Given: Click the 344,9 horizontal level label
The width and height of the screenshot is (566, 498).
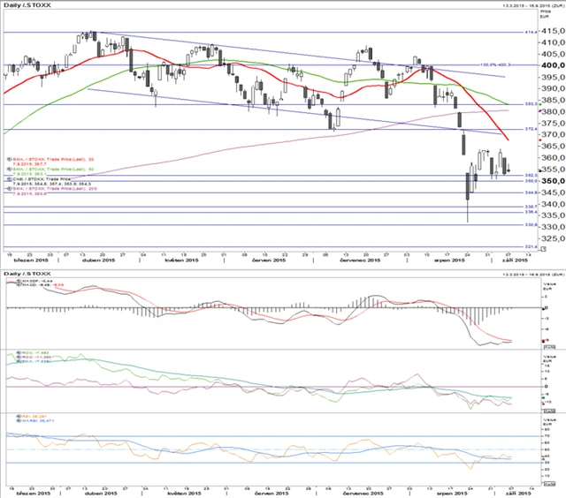Looking at the screenshot, I should (x=531, y=192).
